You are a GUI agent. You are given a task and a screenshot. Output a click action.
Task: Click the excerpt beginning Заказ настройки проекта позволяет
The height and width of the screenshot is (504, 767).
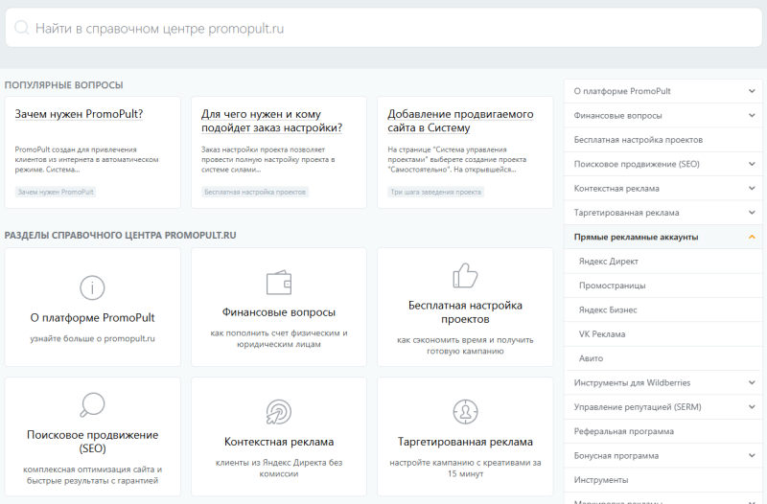pos(268,159)
